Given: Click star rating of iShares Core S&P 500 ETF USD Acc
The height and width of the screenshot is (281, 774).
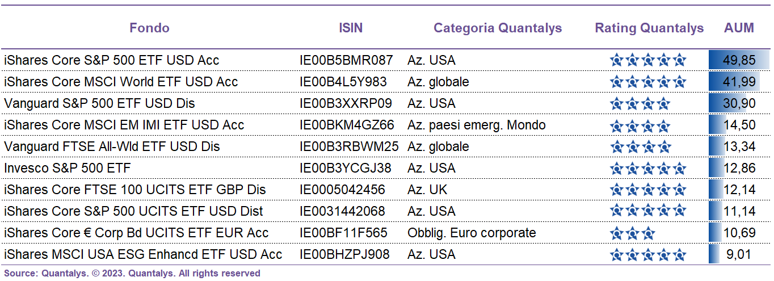Looking at the screenshot, I should pyautogui.click(x=649, y=60).
